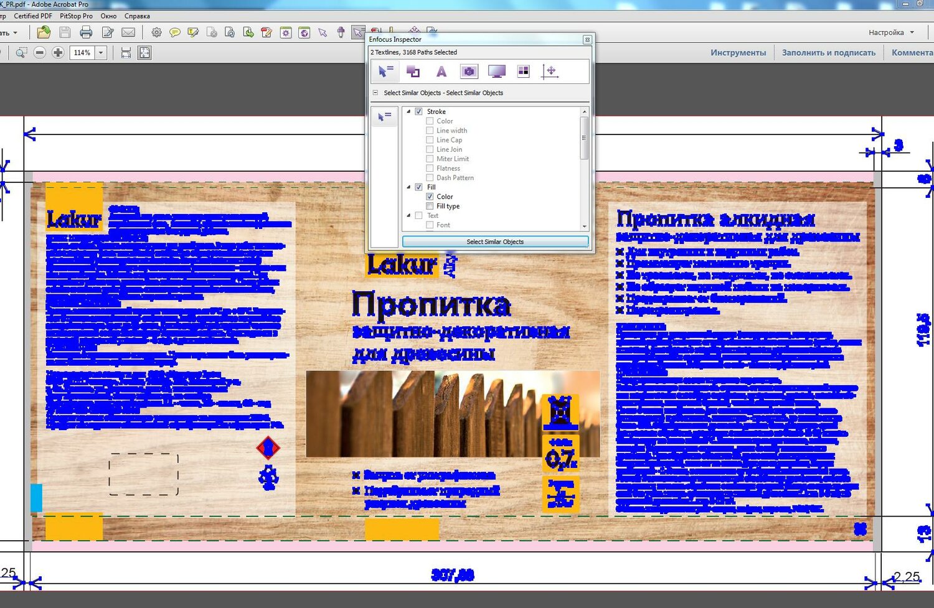Click the purple globe PitStop icon
The width and height of the screenshot is (934, 608).
tap(304, 32)
